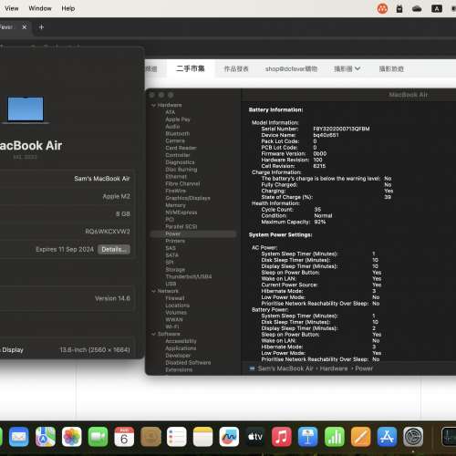The height and width of the screenshot is (456, 456).
Task: Switch to the 二手市集 tab
Action: click(x=191, y=68)
